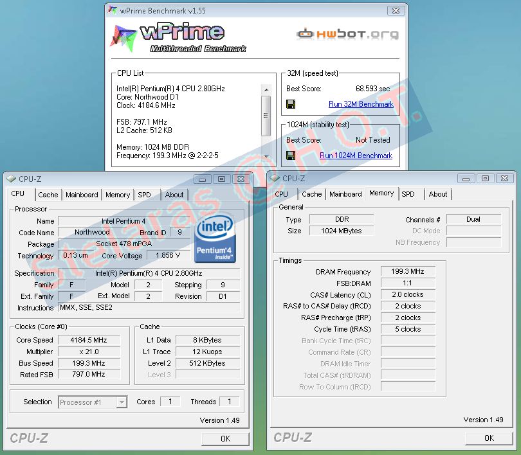Open the Processor #1 selection dropdown

point(93,402)
